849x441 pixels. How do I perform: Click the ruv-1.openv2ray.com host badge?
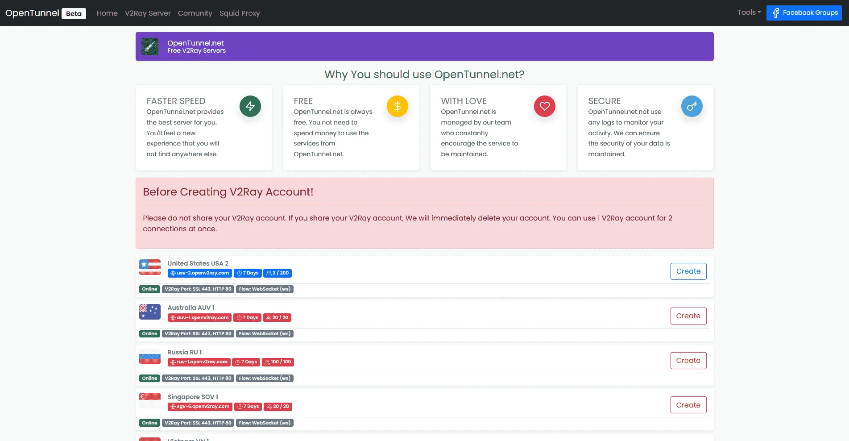click(199, 362)
